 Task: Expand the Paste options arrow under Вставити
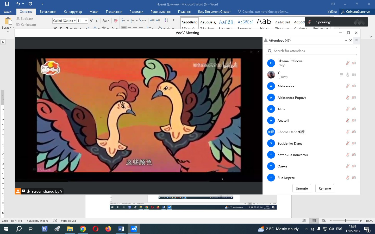click(x=8, y=31)
